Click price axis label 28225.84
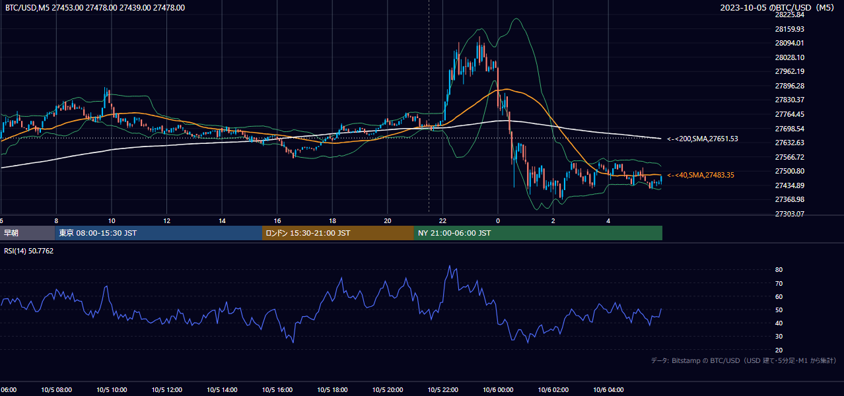 tap(789, 15)
